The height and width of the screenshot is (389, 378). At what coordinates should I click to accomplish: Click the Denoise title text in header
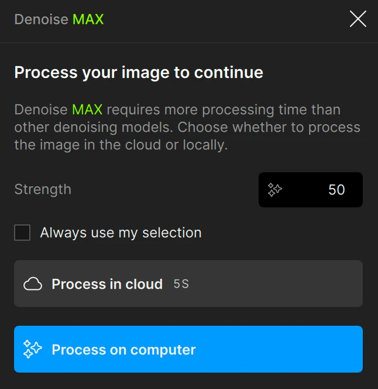pos(41,19)
